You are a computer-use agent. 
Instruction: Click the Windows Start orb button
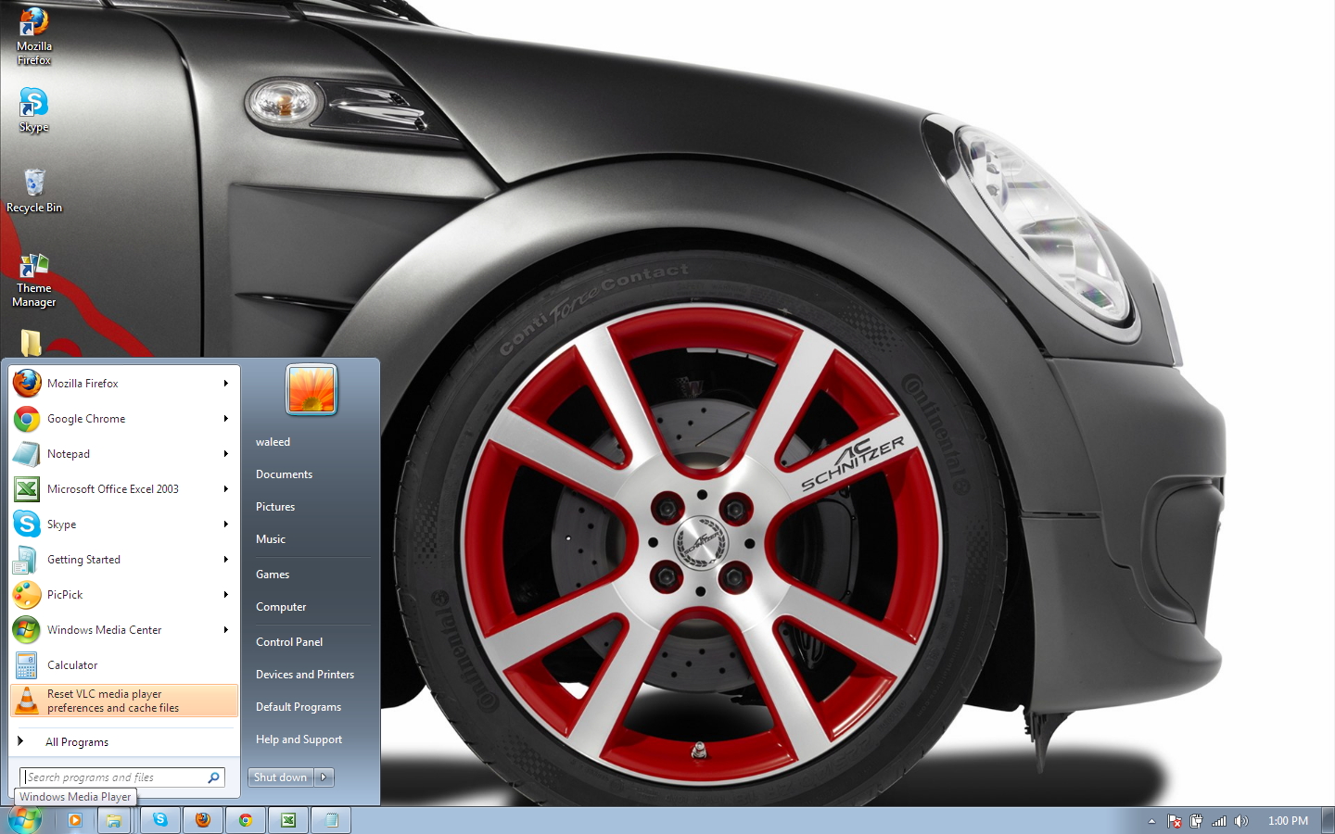pos(25,820)
